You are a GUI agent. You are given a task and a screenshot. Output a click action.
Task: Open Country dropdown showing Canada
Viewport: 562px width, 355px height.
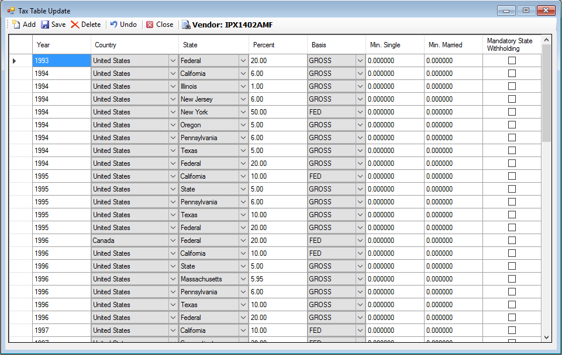[x=173, y=241]
